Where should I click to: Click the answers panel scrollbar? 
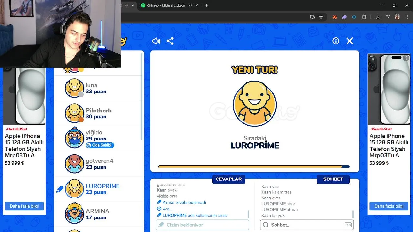click(248, 214)
